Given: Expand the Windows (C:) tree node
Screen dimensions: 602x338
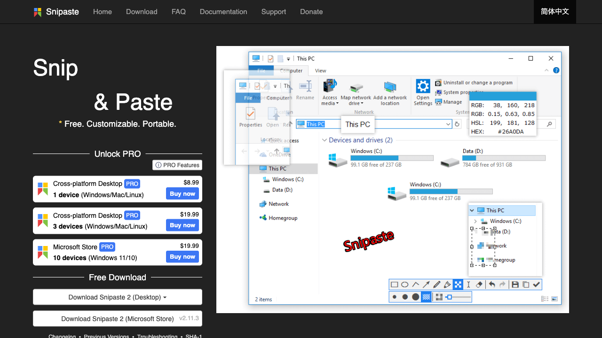Looking at the screenshot, I should coord(475,221).
